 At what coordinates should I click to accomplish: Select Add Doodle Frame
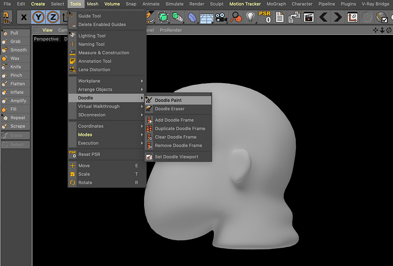pyautogui.click(x=178, y=120)
